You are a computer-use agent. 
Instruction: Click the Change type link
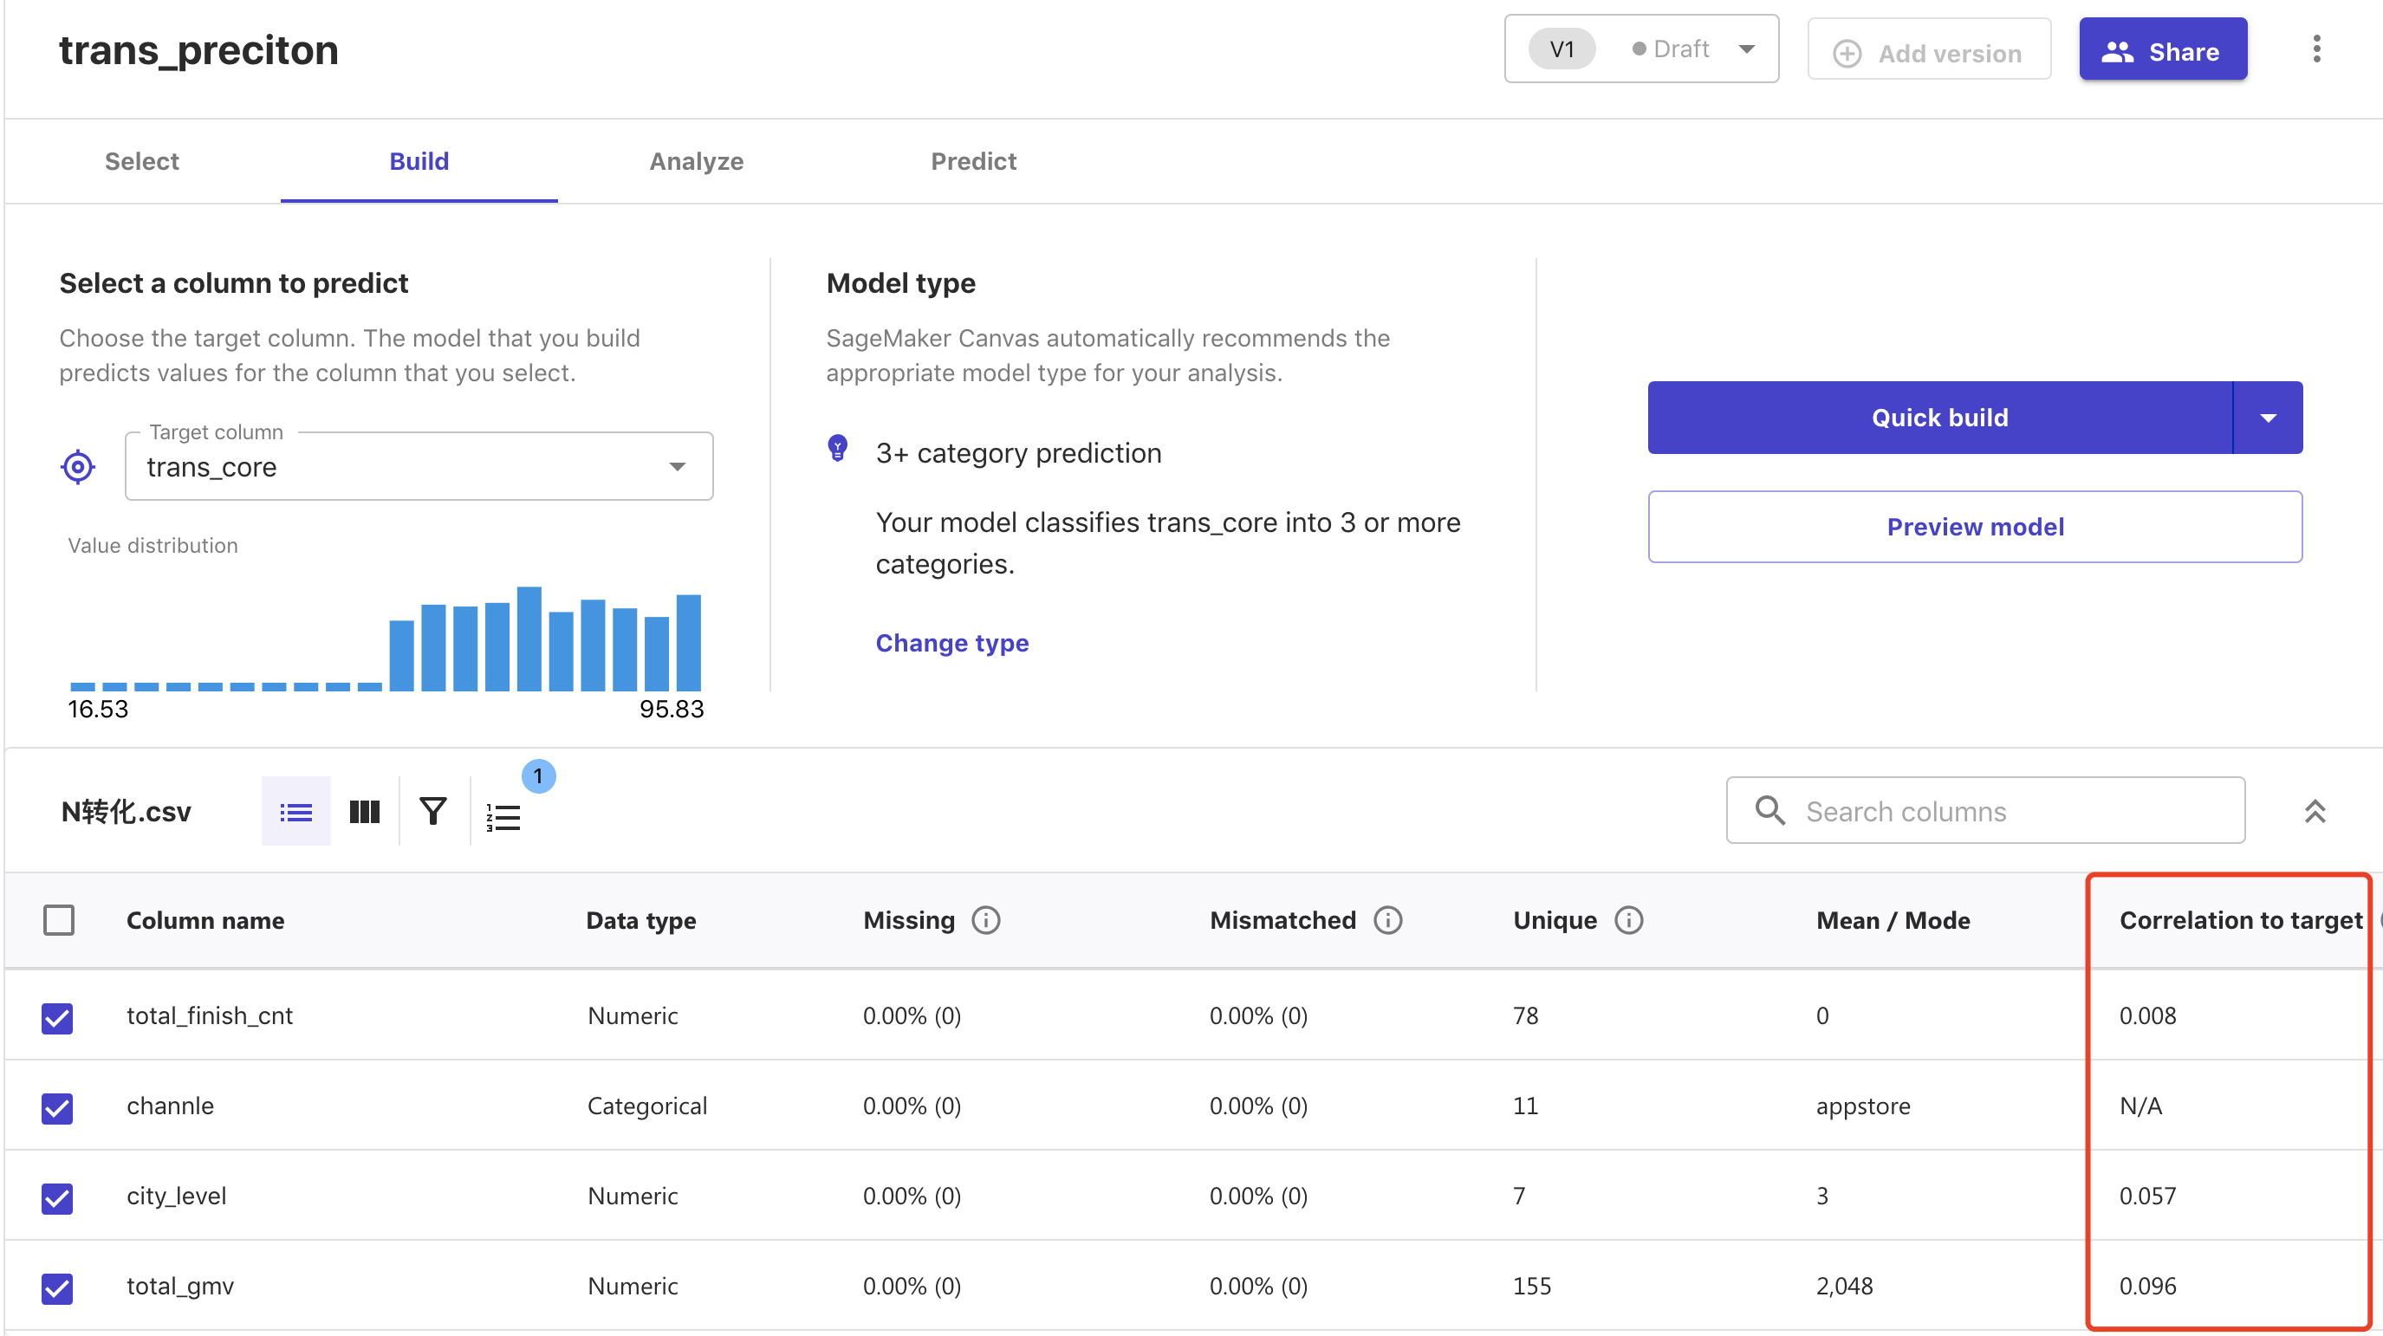[952, 642]
